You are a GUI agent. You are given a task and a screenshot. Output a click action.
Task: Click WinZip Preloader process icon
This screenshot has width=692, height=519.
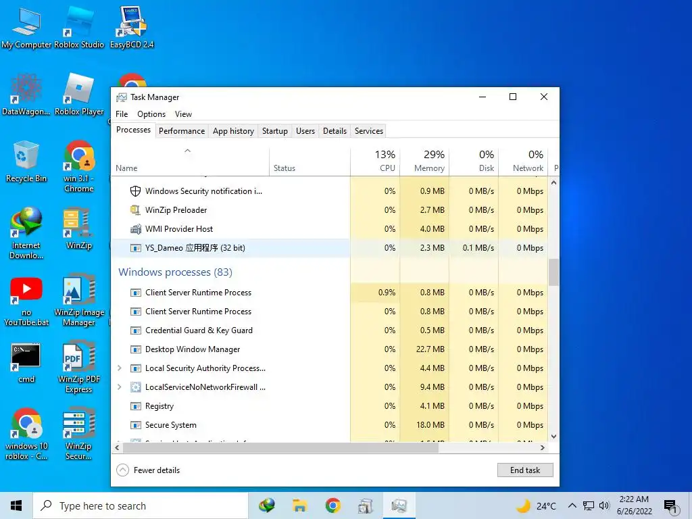pos(135,210)
